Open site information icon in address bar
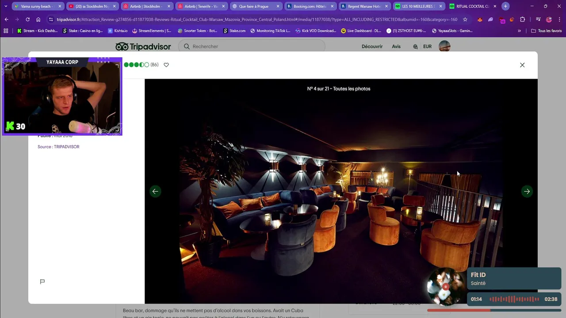The image size is (566, 318). tap(51, 19)
